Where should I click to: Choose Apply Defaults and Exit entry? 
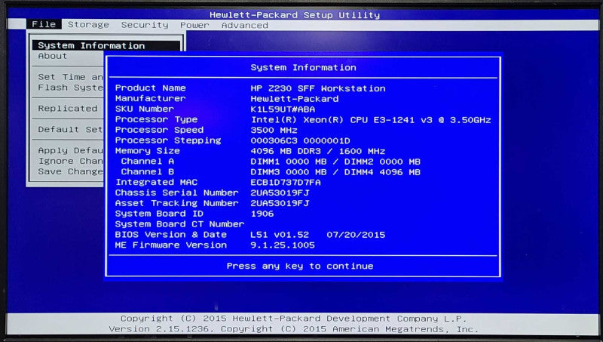pos(70,150)
